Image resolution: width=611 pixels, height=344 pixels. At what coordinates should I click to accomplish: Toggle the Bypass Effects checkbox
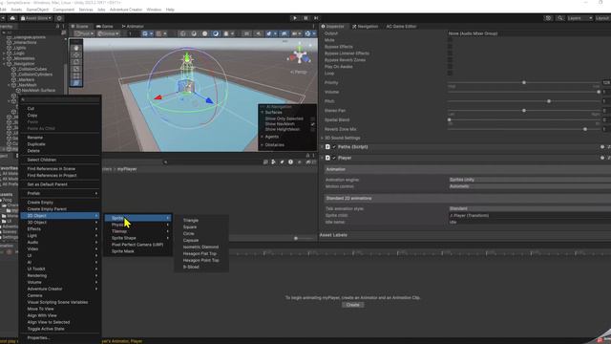(x=450, y=47)
